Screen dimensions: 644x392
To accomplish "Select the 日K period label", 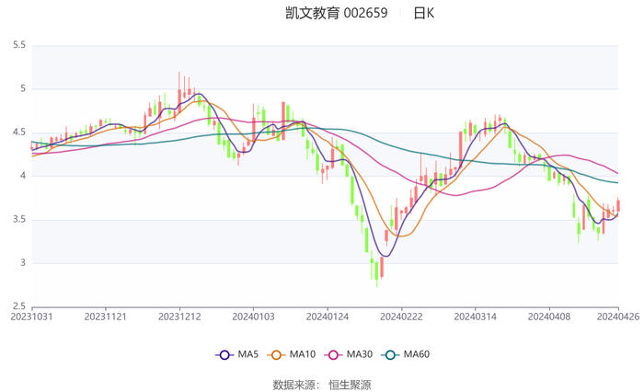I will (424, 13).
